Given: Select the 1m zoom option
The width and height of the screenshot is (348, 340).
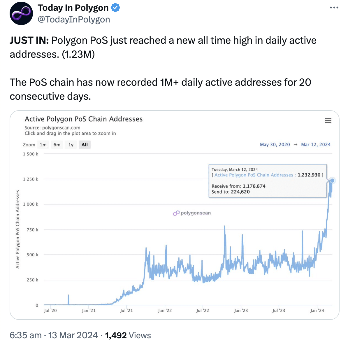Looking at the screenshot, I should coord(43,145).
